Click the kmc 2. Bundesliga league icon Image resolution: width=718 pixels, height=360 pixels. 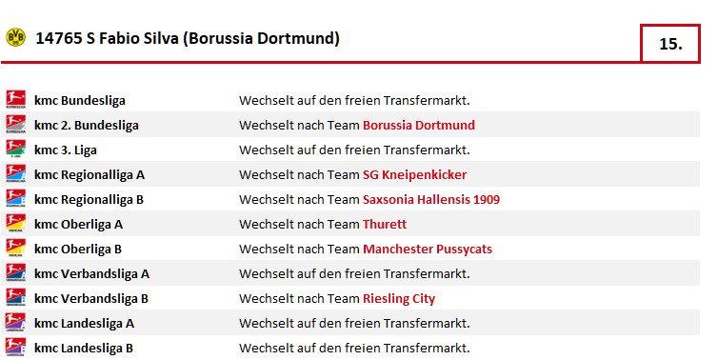point(15,124)
